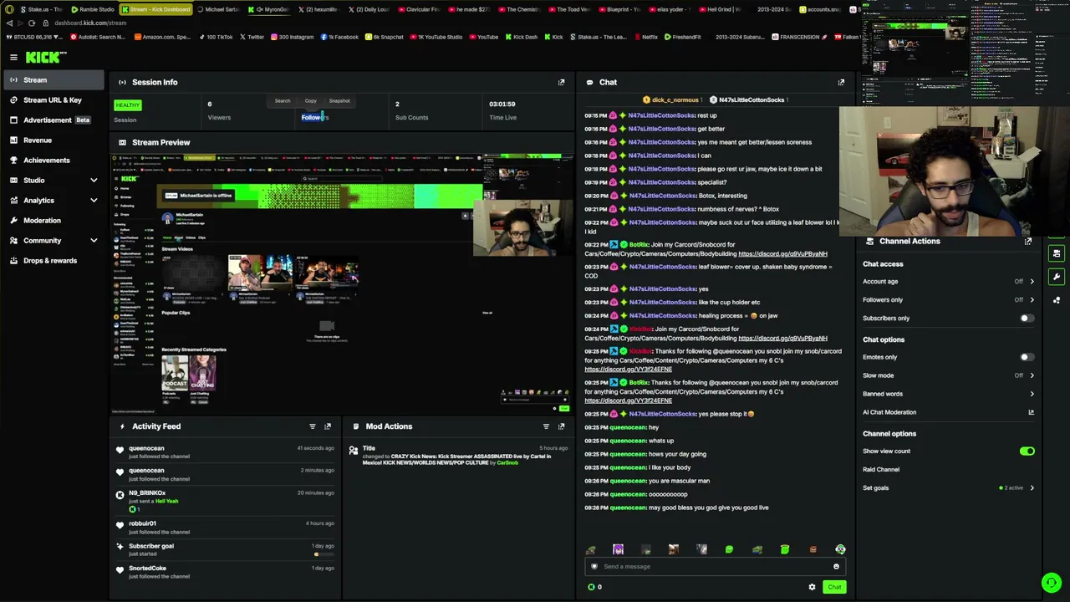Toggle Subscribers only chat

pos(1027,319)
